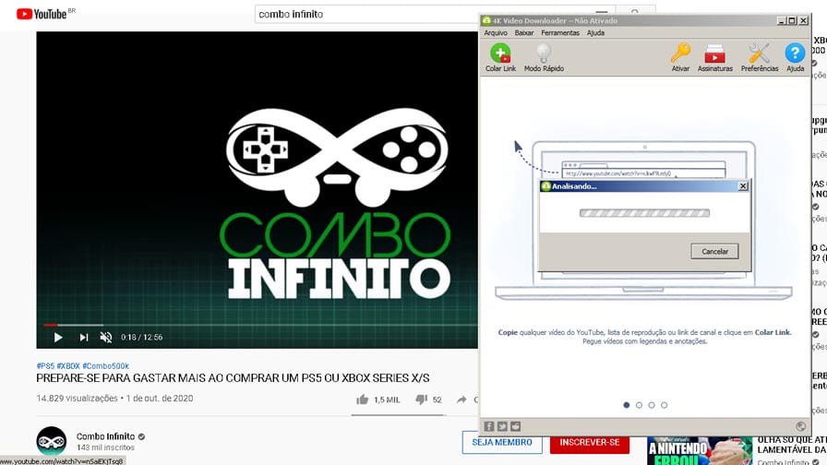Viewport: 827px width, 465px height.
Task: Click the SEJA MEMBRO button
Action: pyautogui.click(x=502, y=442)
